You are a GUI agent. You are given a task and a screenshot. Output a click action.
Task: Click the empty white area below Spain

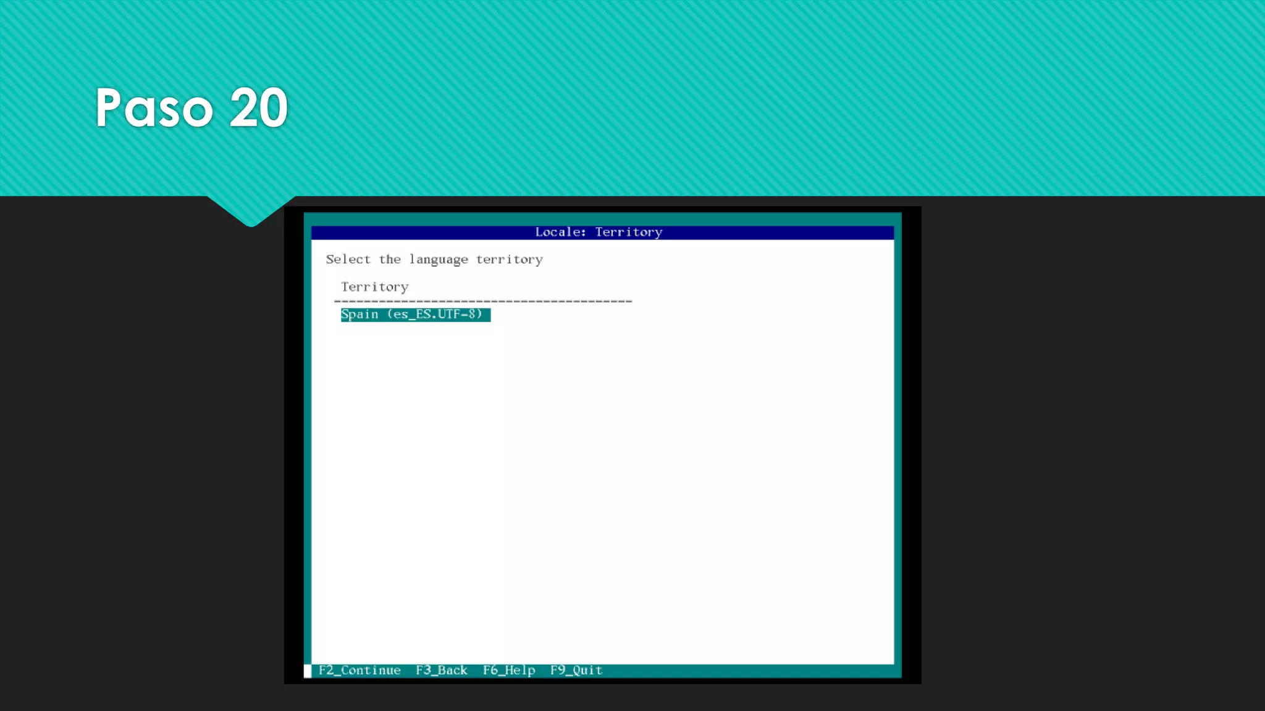(602, 494)
